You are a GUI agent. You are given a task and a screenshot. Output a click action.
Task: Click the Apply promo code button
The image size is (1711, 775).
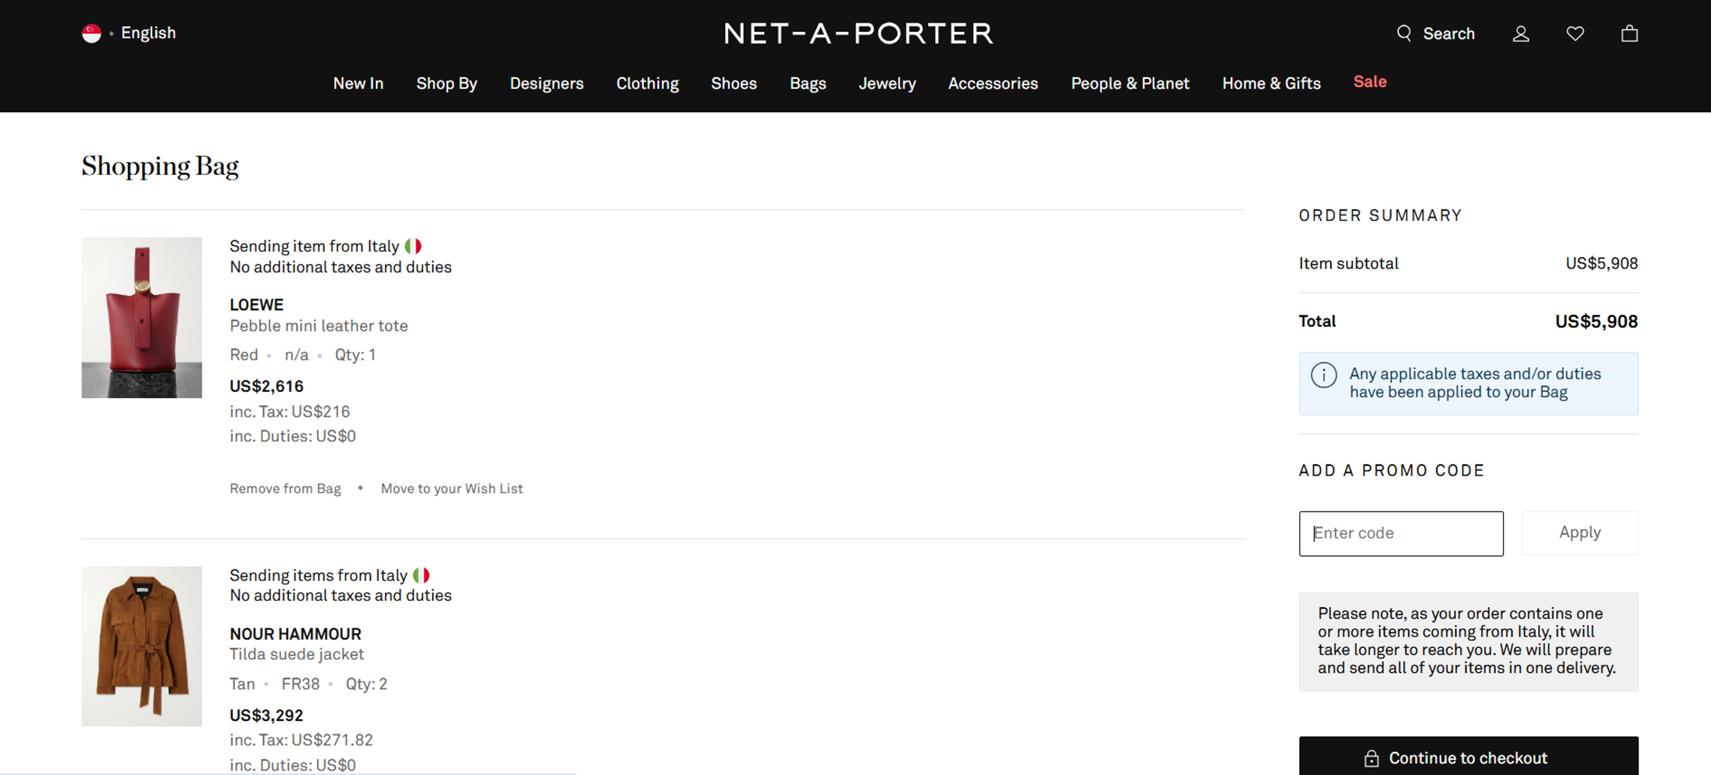(x=1580, y=533)
